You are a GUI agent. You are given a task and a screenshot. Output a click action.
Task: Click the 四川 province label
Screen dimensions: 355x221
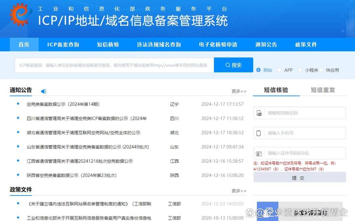(174, 119)
